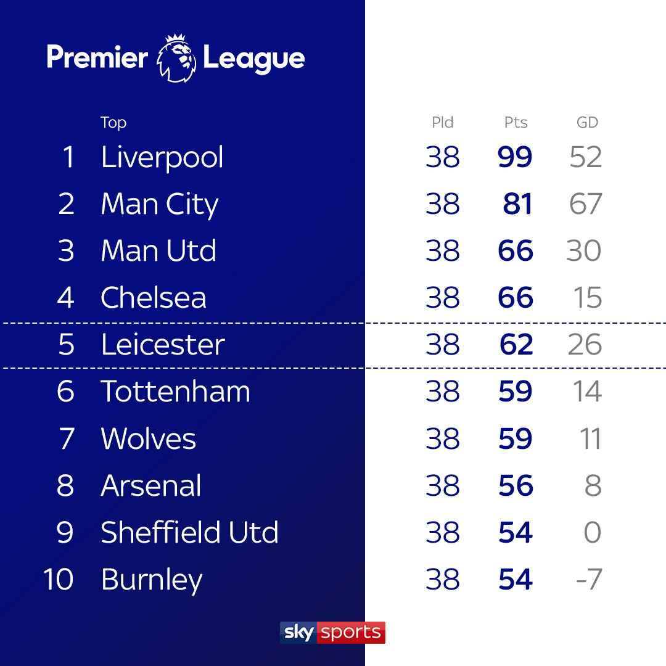Screen dimensions: 666x666
Task: Choose Arsenal from the table
Action: point(151,485)
